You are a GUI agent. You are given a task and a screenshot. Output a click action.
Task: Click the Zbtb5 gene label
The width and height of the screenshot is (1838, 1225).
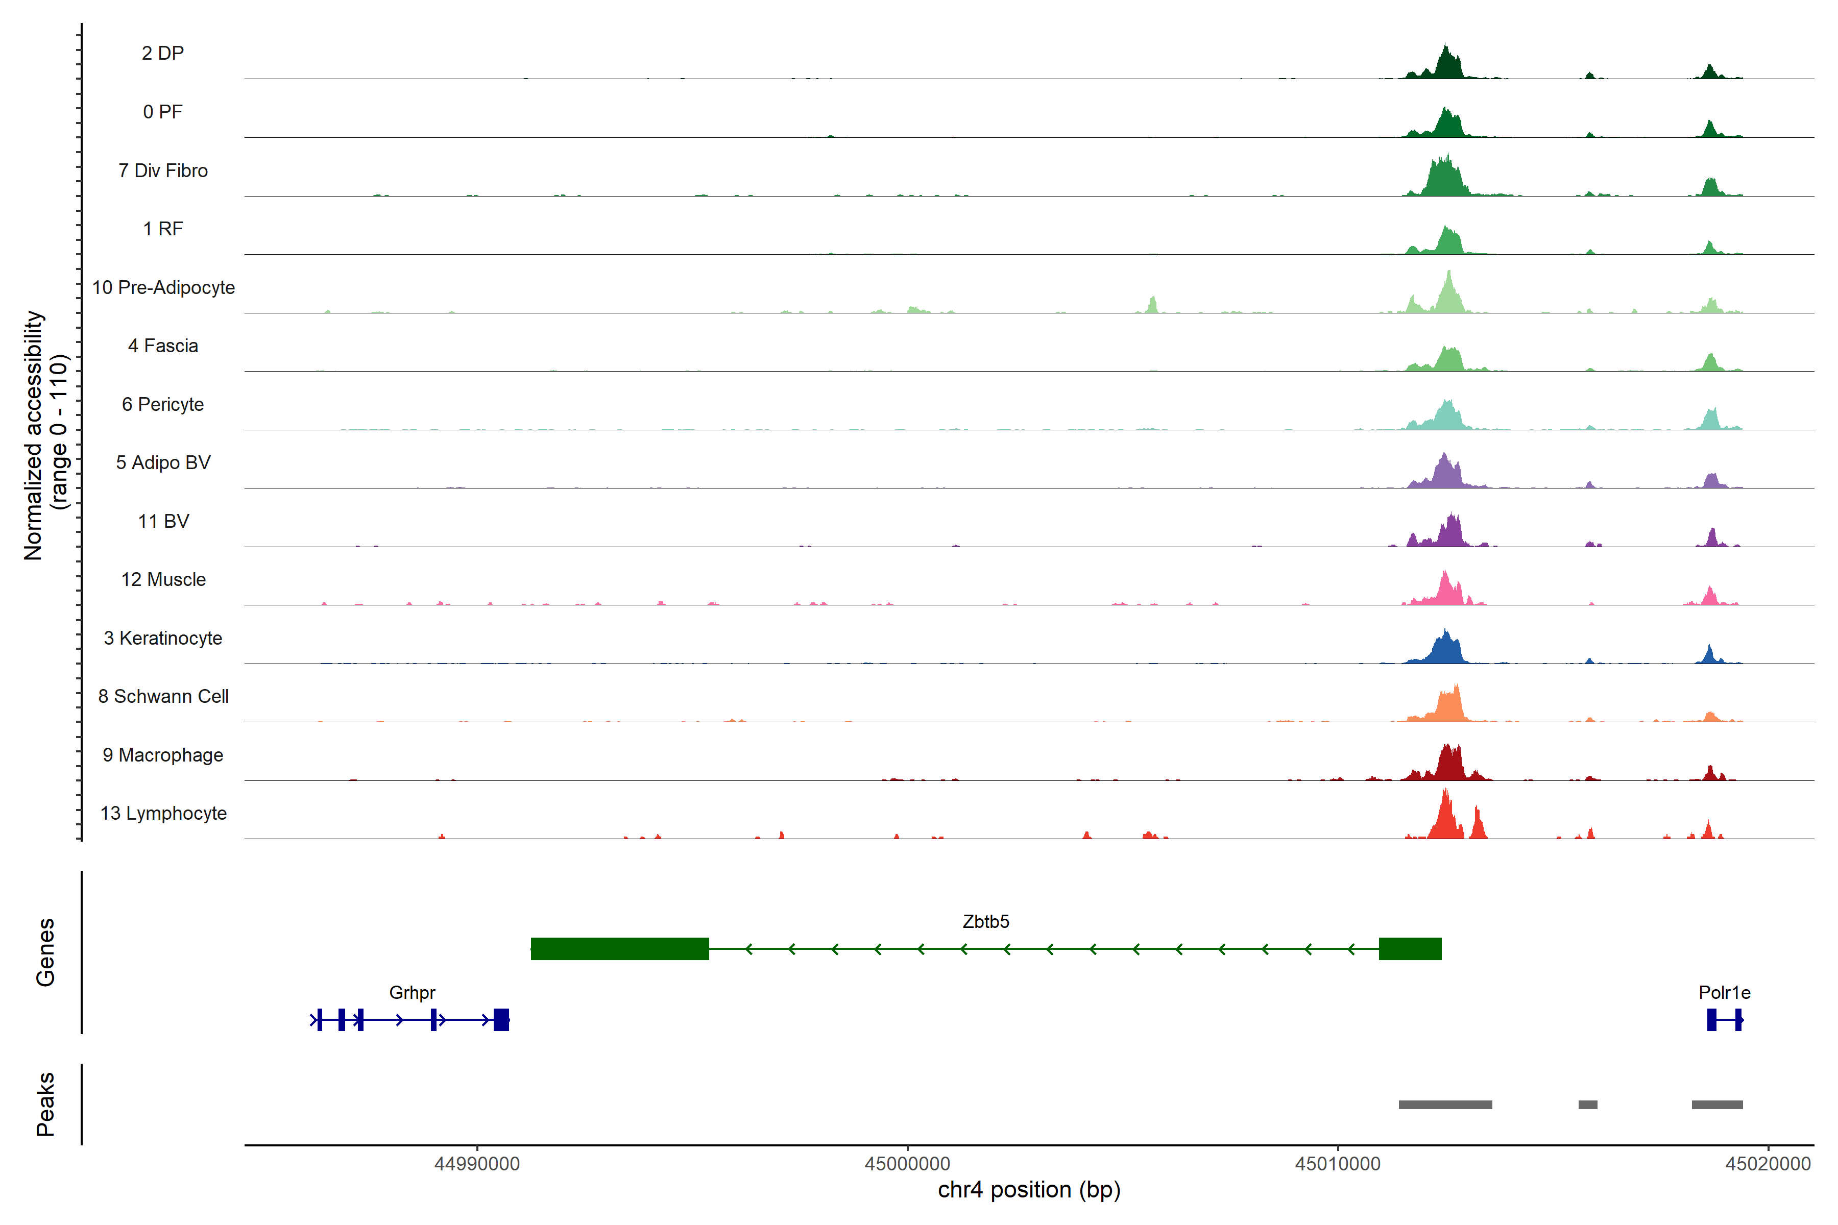(985, 922)
